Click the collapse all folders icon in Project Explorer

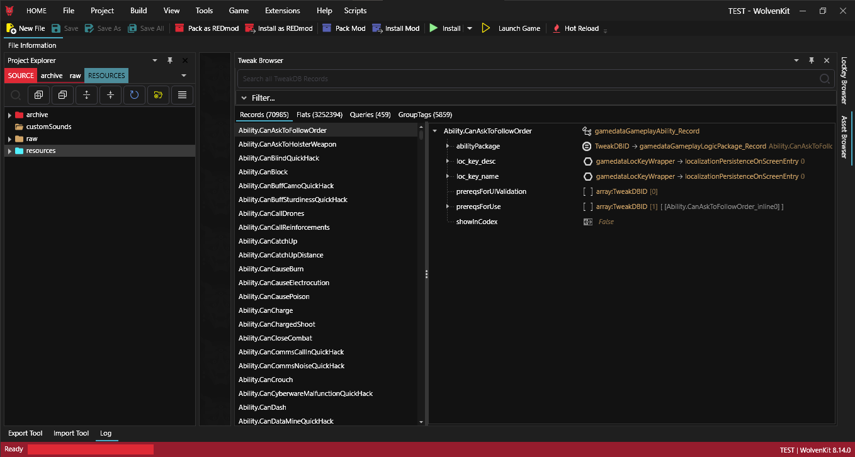[62, 95]
